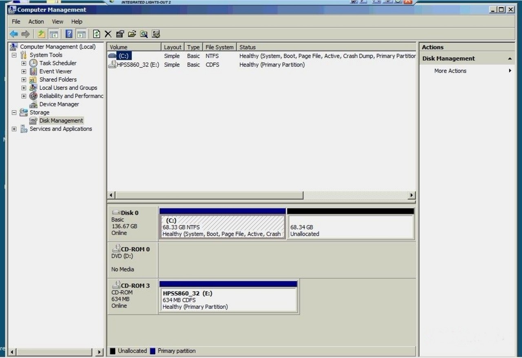522x358 pixels.
Task: Open More Actions in the Actions pane
Action: 450,71
